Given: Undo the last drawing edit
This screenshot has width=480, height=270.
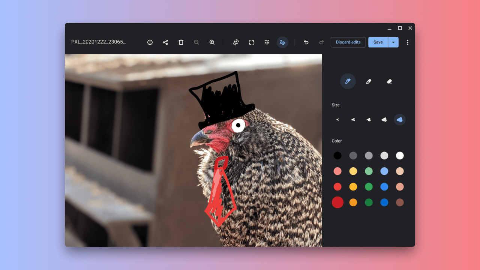Looking at the screenshot, I should pos(306,42).
